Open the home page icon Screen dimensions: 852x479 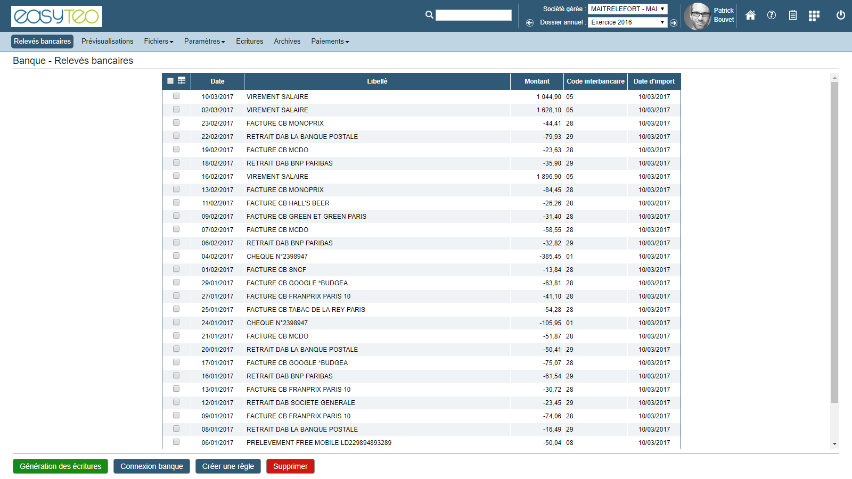pyautogui.click(x=750, y=15)
